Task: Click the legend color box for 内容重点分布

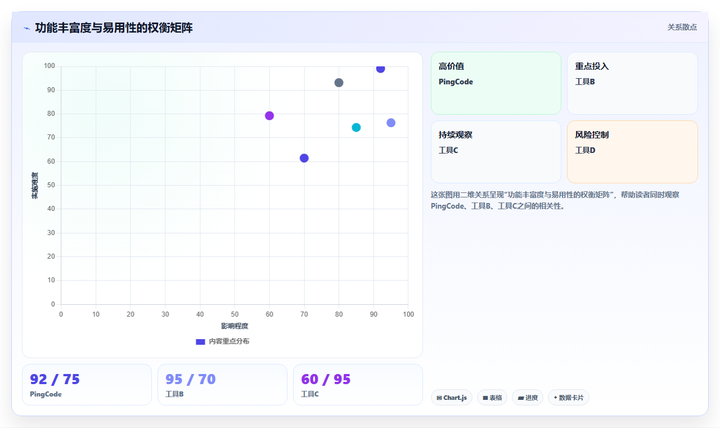Action: [x=200, y=341]
